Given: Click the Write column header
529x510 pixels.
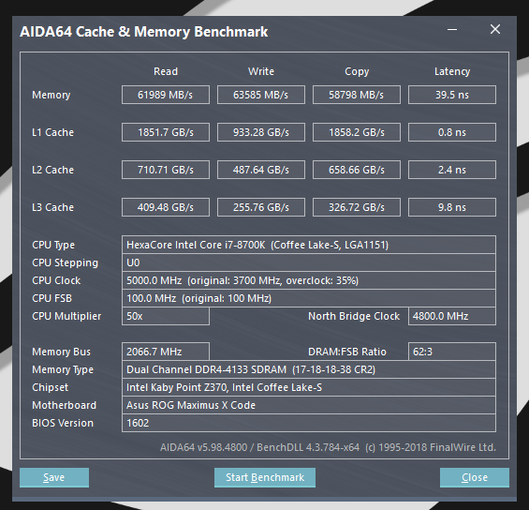Looking at the screenshot, I should 261,71.
